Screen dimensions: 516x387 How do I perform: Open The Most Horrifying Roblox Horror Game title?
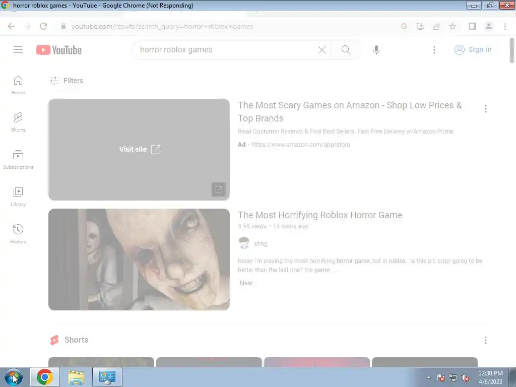click(x=320, y=215)
